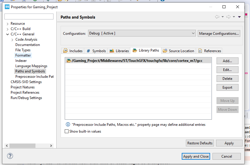Image resolution: width=250 pixels, height=165 pixels.
Task: Click the horizontal scrollbar thumb in tree
Action: click(22, 146)
